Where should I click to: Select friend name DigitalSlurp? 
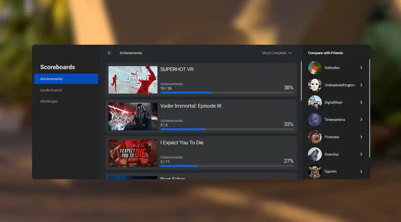(333, 102)
